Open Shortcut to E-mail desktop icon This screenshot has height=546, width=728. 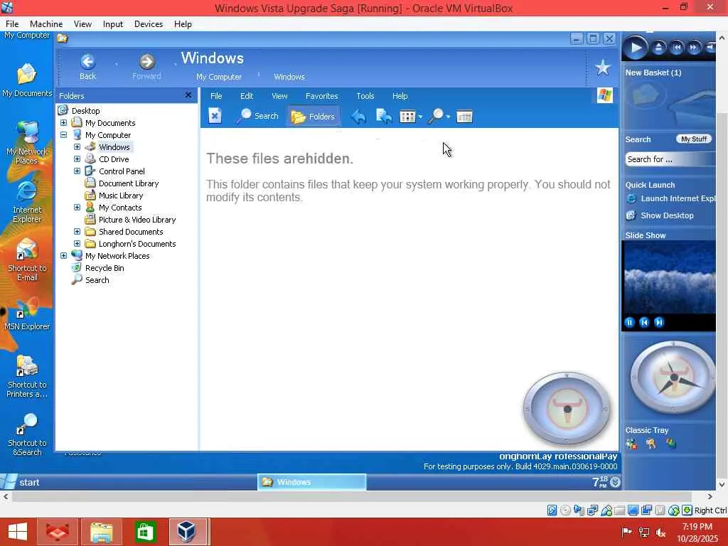27,260
